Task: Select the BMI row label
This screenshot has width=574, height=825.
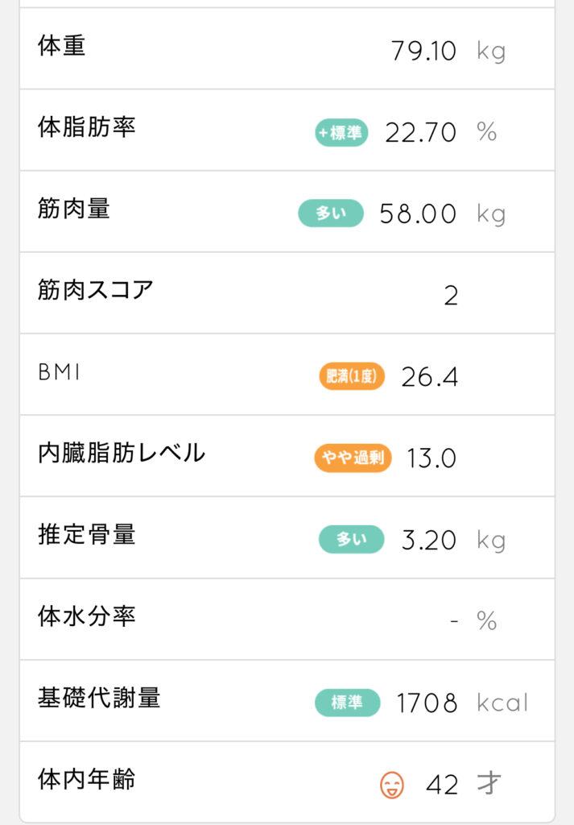Action: point(59,372)
